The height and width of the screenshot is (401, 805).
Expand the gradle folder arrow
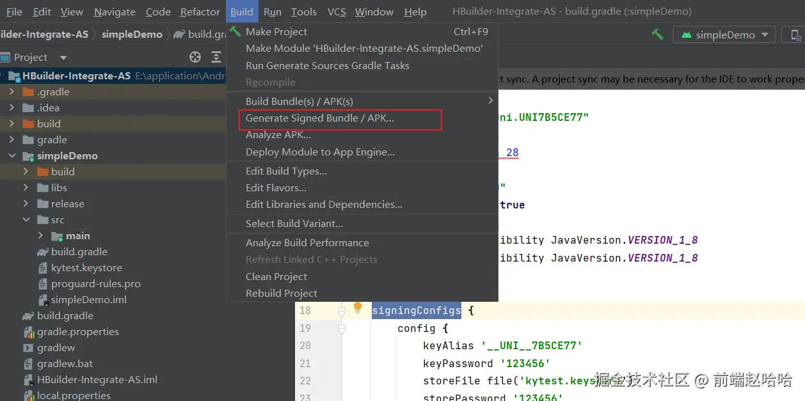coord(12,139)
